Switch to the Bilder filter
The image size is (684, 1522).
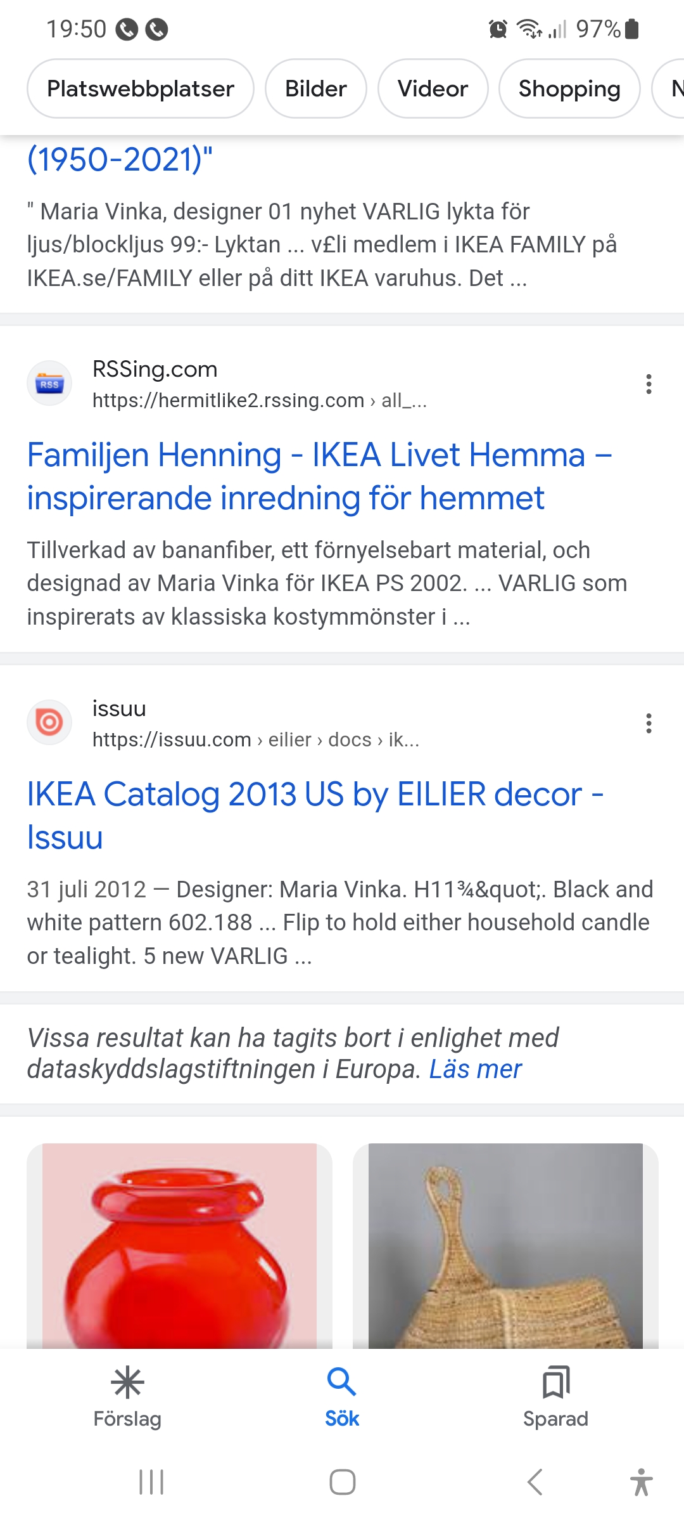point(315,89)
